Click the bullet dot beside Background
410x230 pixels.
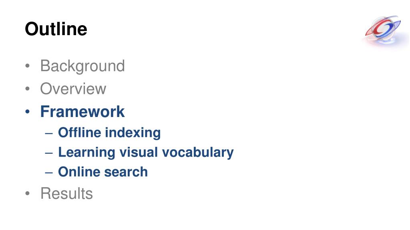[x=28, y=66]
